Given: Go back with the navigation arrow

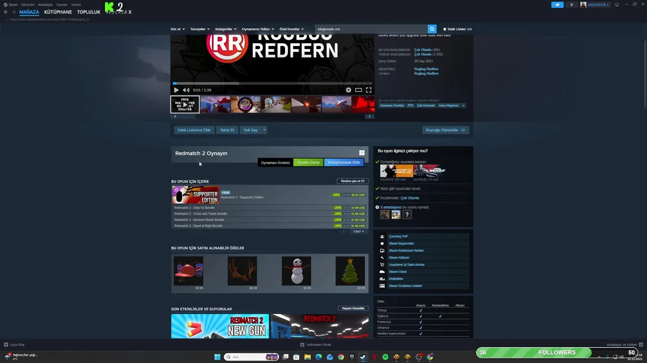Looking at the screenshot, I should [6, 12].
